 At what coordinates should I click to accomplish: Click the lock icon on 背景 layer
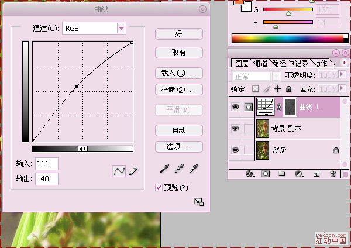point(336,150)
